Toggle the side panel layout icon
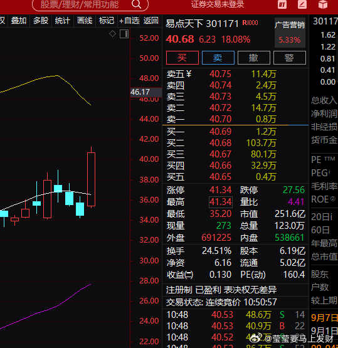 (x=124, y=34)
